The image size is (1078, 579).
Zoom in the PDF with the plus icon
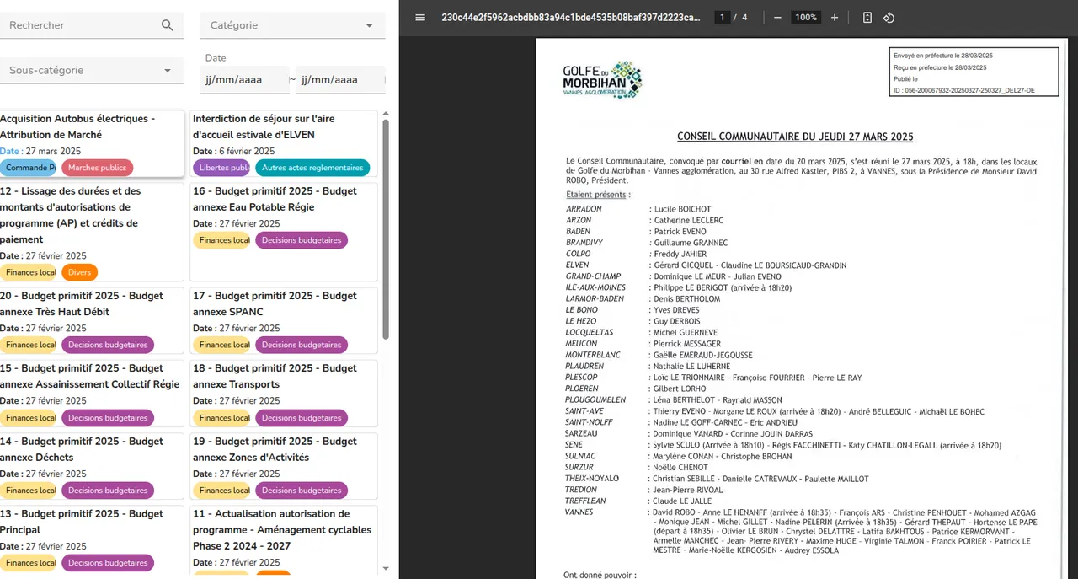(x=835, y=17)
